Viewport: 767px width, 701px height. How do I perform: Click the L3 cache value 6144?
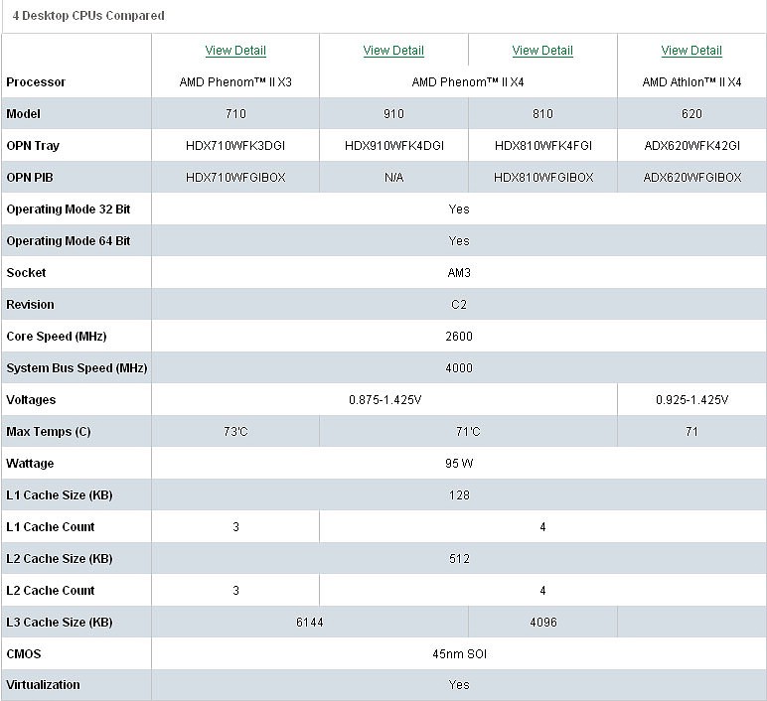(x=310, y=623)
